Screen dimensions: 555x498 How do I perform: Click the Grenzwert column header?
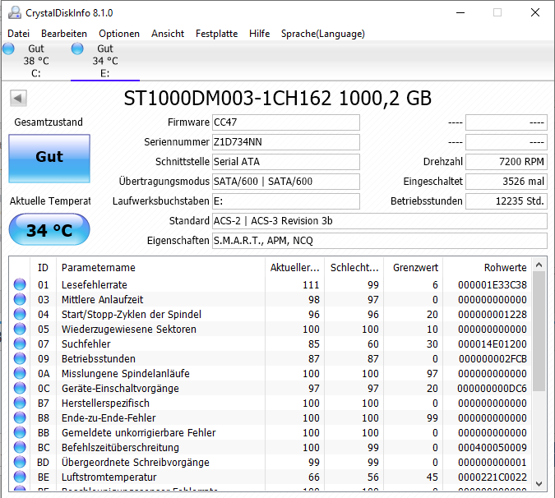(413, 267)
